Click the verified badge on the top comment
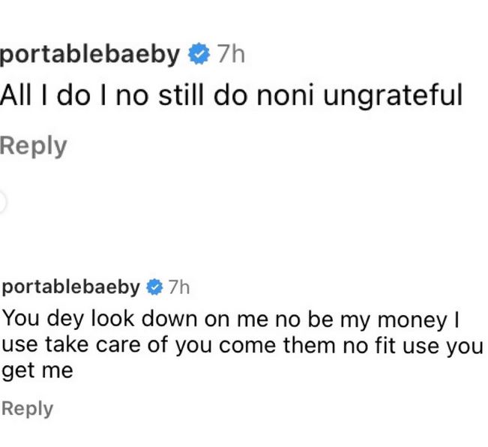 tap(199, 55)
